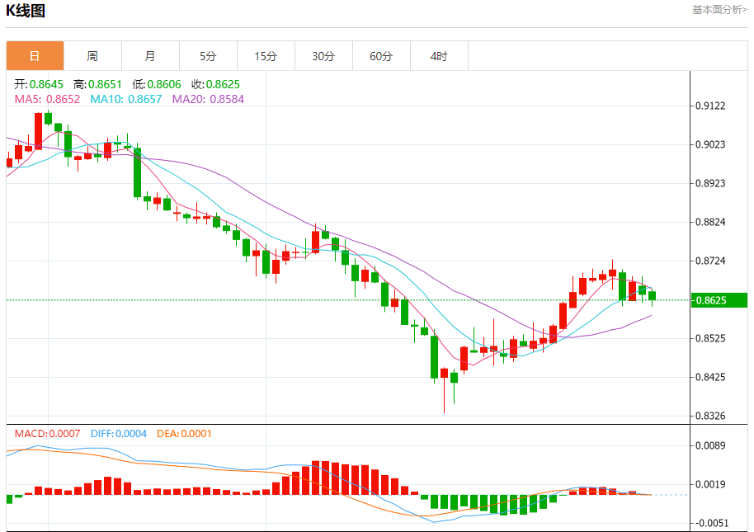Switch to the 月 monthly tab
Image resolution: width=754 pixels, height=532 pixels.
150,56
